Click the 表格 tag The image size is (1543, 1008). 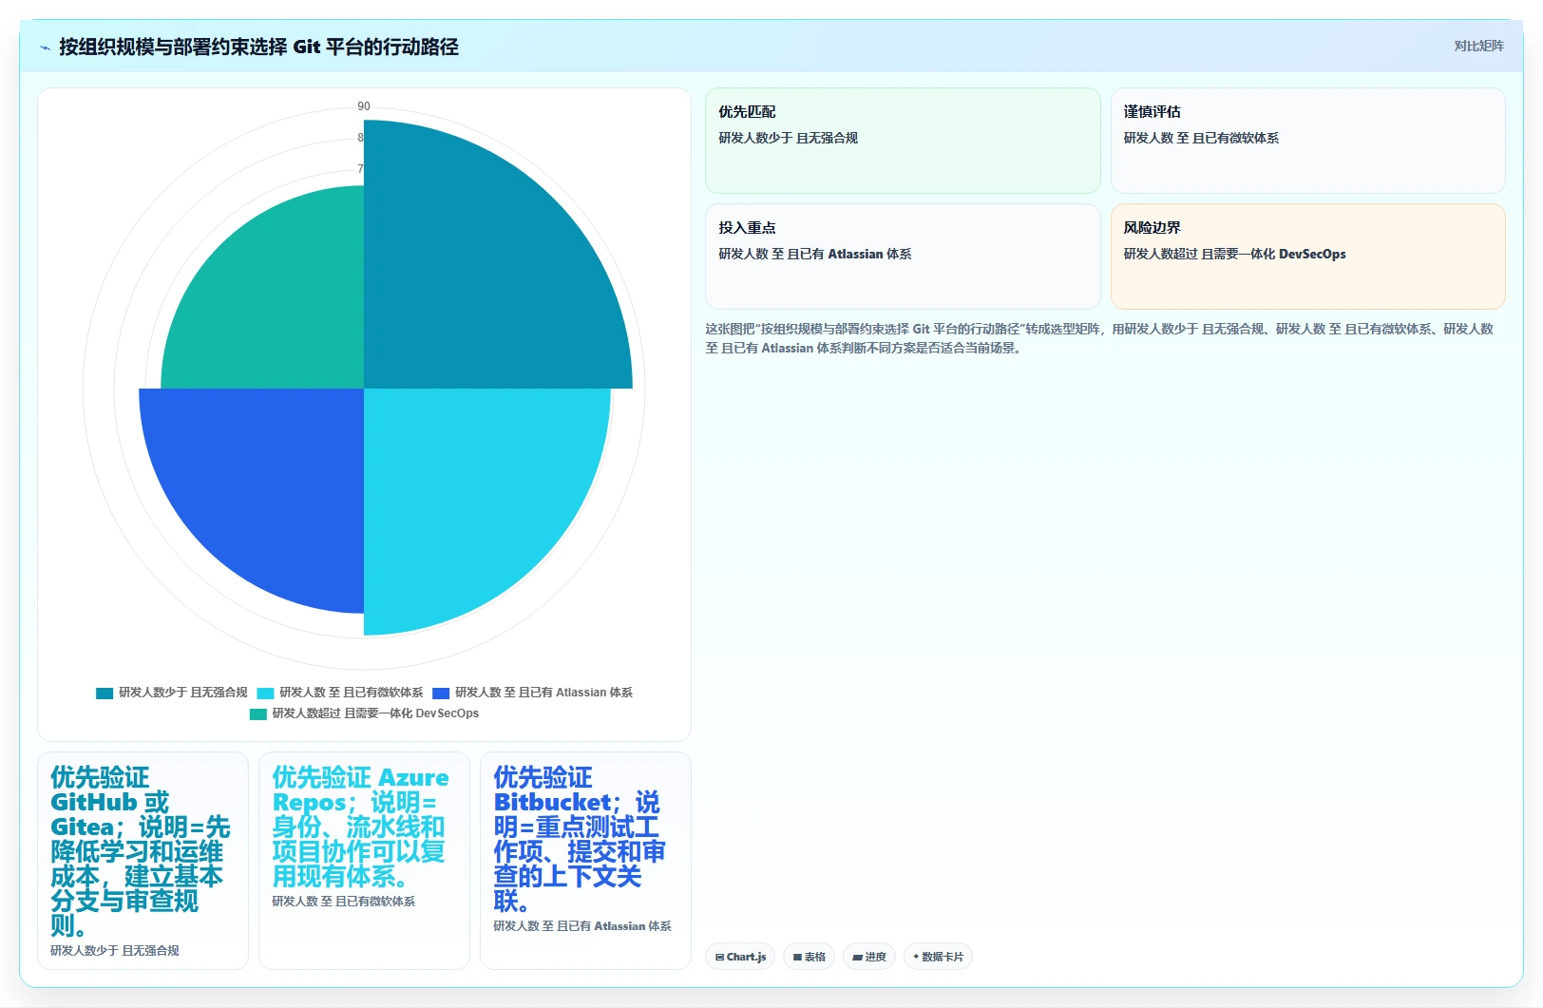point(809,957)
